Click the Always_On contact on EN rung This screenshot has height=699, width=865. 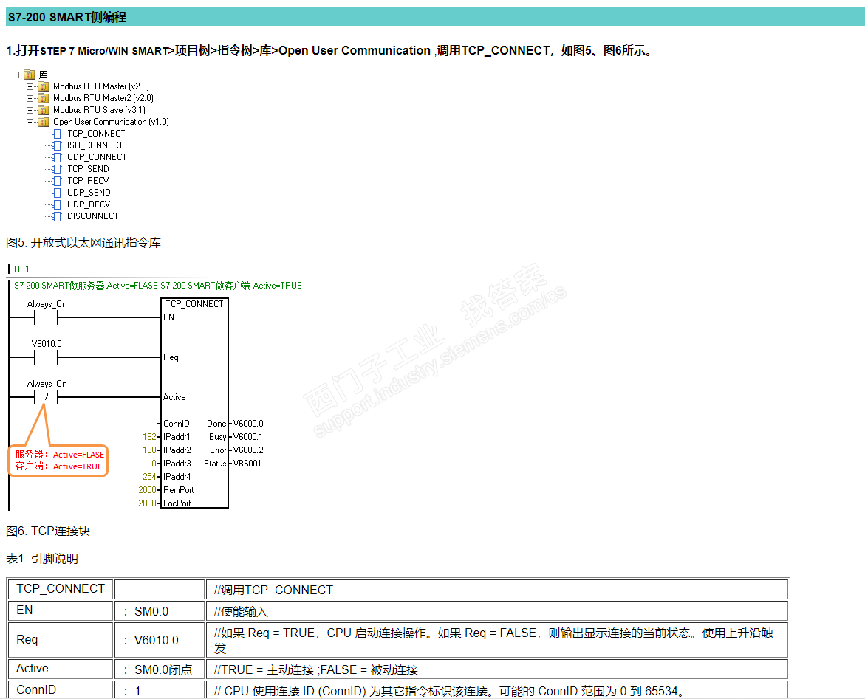[x=47, y=317]
